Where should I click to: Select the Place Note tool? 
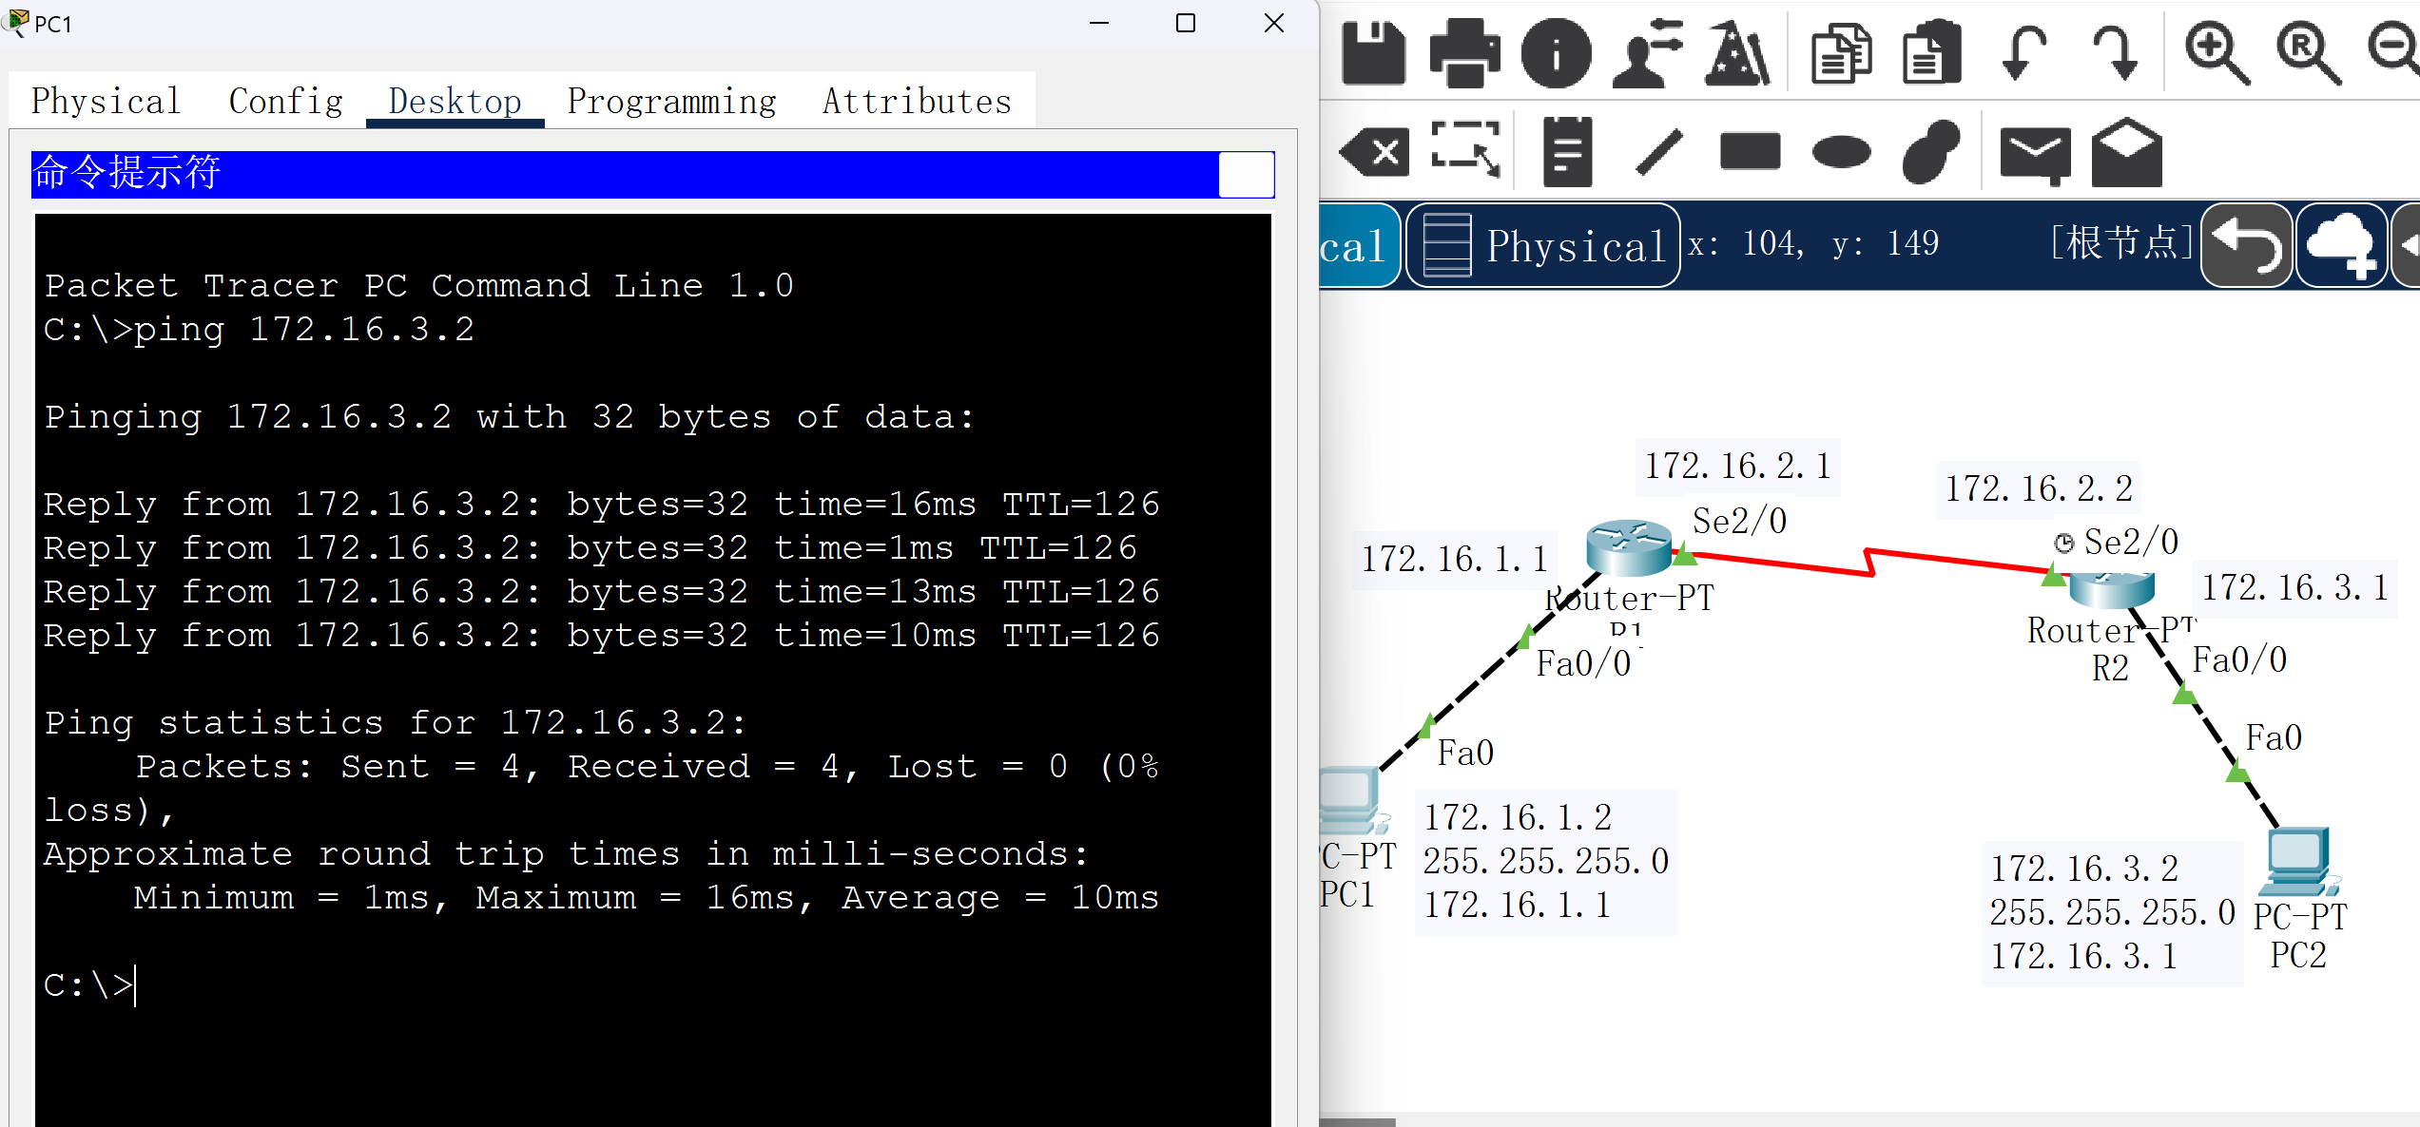point(1566,152)
